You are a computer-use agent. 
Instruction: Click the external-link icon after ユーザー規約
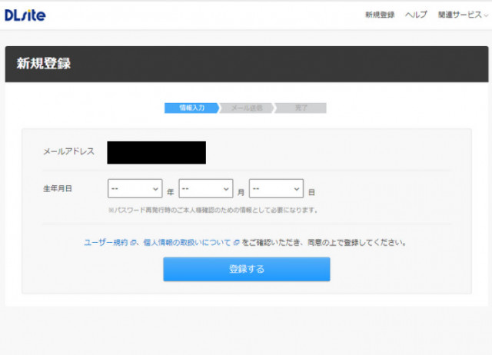(x=133, y=243)
